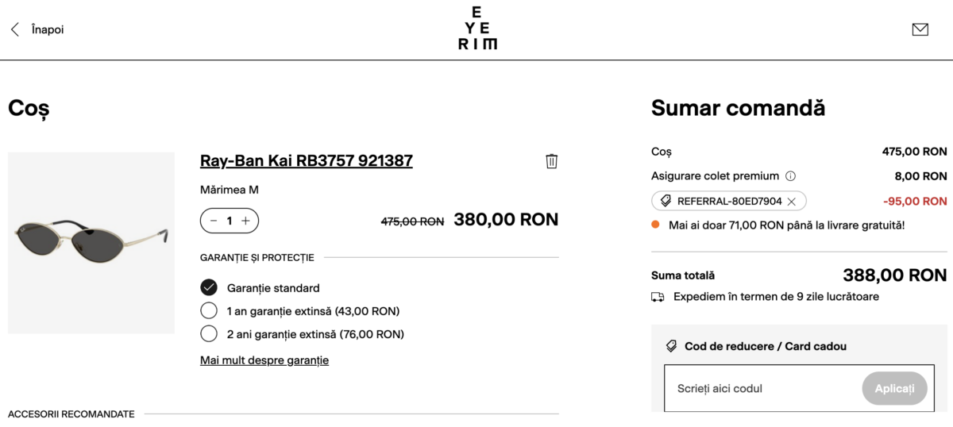Select 2 ani garanție extinsă option
Image resolution: width=953 pixels, height=427 pixels.
[x=209, y=333]
